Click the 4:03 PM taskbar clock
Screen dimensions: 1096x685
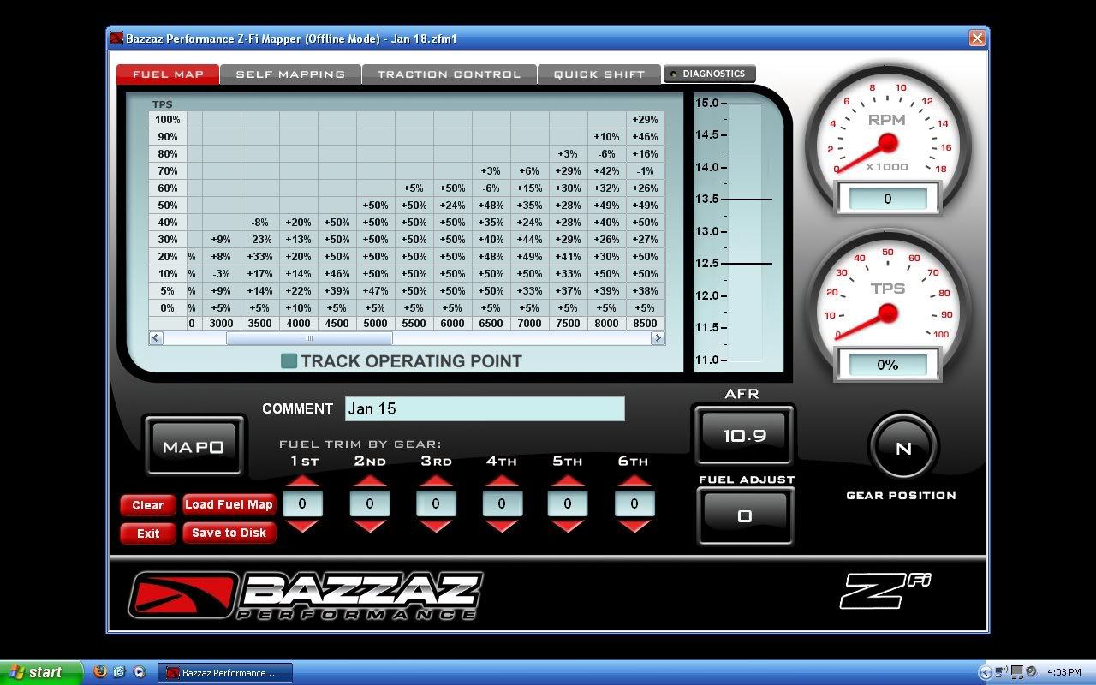(1064, 673)
